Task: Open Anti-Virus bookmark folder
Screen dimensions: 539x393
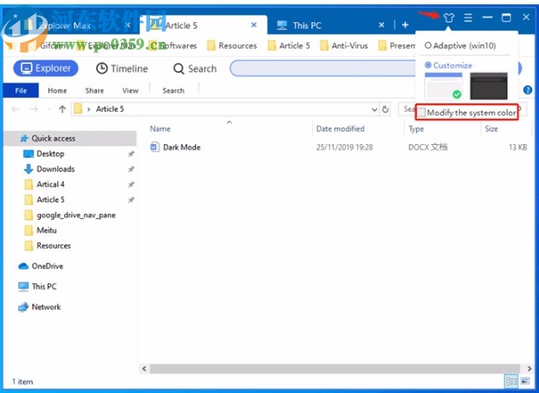Action: click(344, 46)
